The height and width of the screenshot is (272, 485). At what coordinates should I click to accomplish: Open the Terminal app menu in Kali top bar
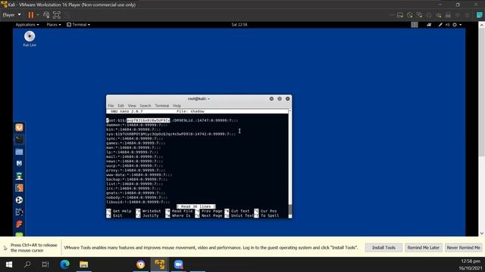click(x=79, y=25)
